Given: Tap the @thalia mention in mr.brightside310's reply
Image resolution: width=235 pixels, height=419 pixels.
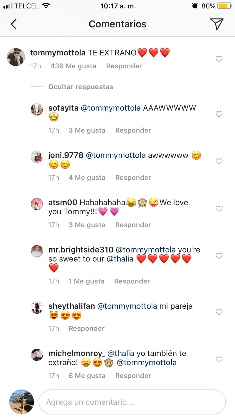Looking at the screenshot, I should pos(120,259).
